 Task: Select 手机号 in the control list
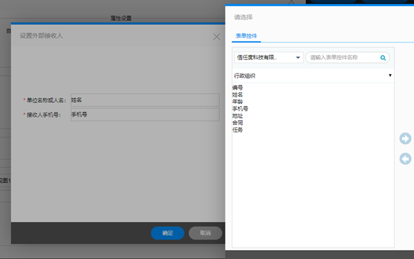[240, 109]
